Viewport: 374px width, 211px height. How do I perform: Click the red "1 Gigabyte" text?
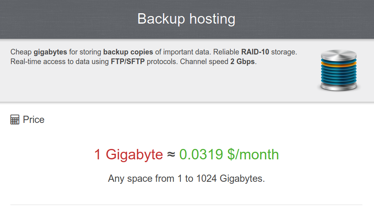pos(128,155)
